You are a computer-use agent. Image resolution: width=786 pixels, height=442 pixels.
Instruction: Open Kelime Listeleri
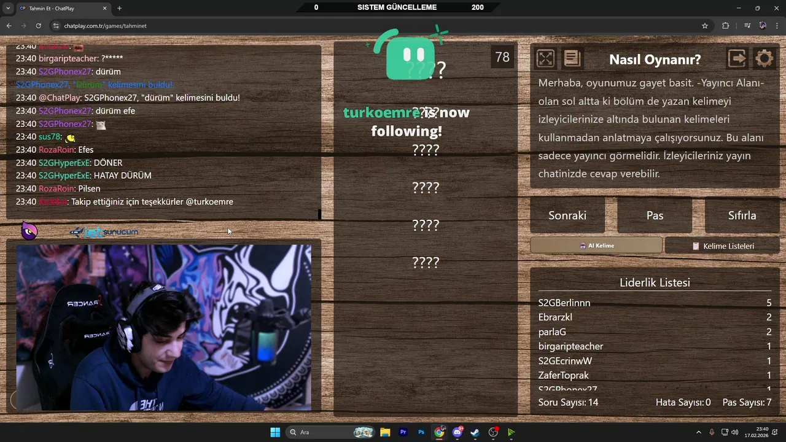coord(722,246)
